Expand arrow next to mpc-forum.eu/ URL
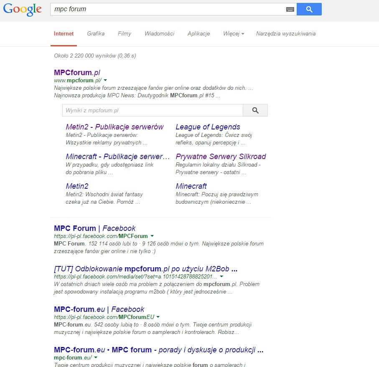This screenshot has height=367, width=379. 96,357
